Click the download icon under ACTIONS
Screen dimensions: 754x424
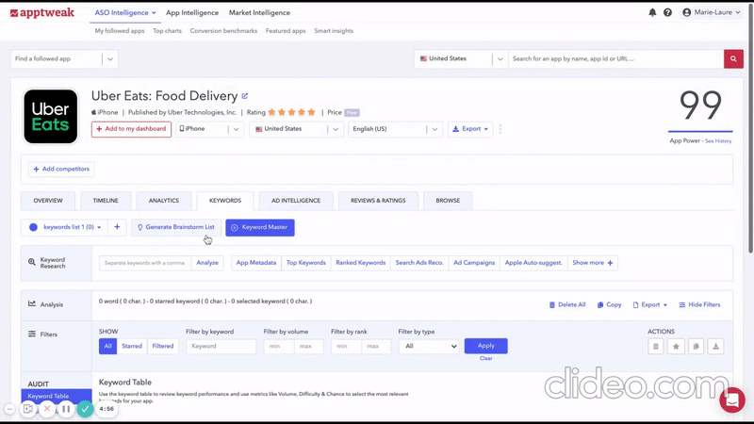(x=715, y=346)
